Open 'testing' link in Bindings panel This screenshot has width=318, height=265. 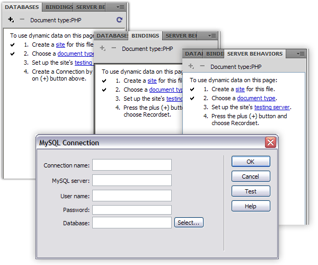tap(174, 99)
